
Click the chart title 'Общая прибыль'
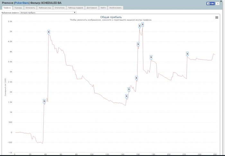[111, 17]
